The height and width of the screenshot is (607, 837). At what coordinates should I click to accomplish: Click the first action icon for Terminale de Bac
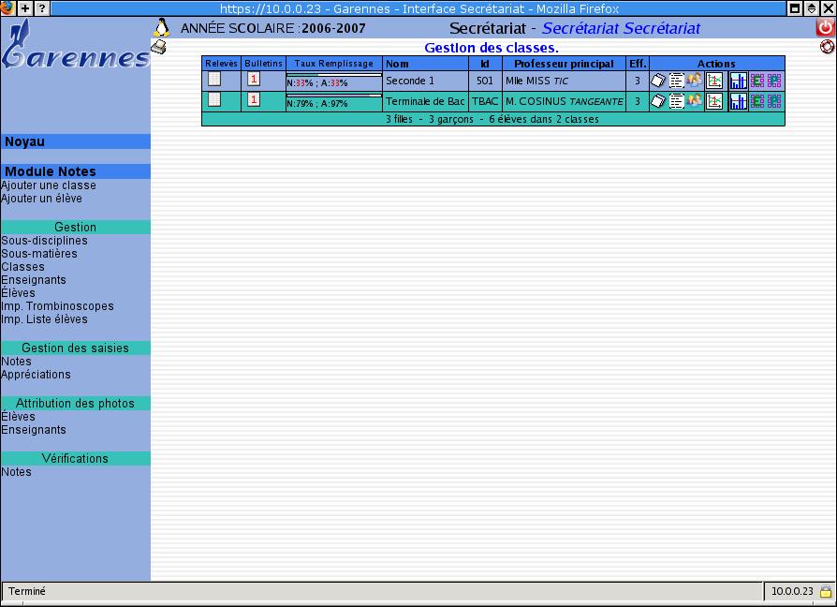tap(657, 100)
